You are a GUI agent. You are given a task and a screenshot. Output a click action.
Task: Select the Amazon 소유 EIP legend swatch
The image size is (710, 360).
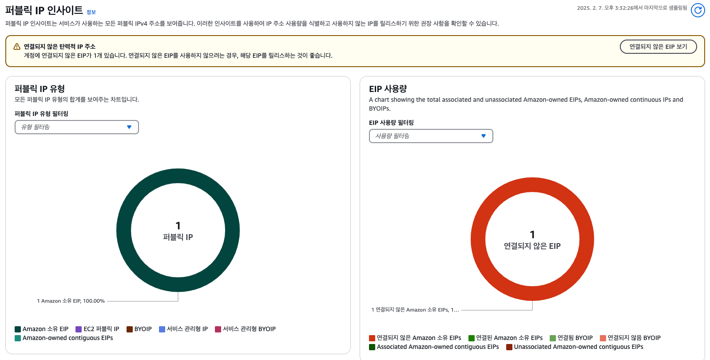point(18,329)
